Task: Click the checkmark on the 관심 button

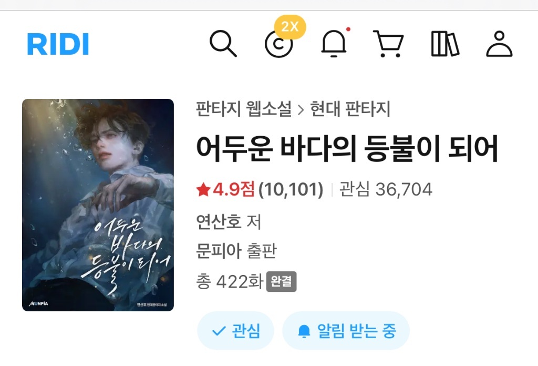Action: pos(219,331)
